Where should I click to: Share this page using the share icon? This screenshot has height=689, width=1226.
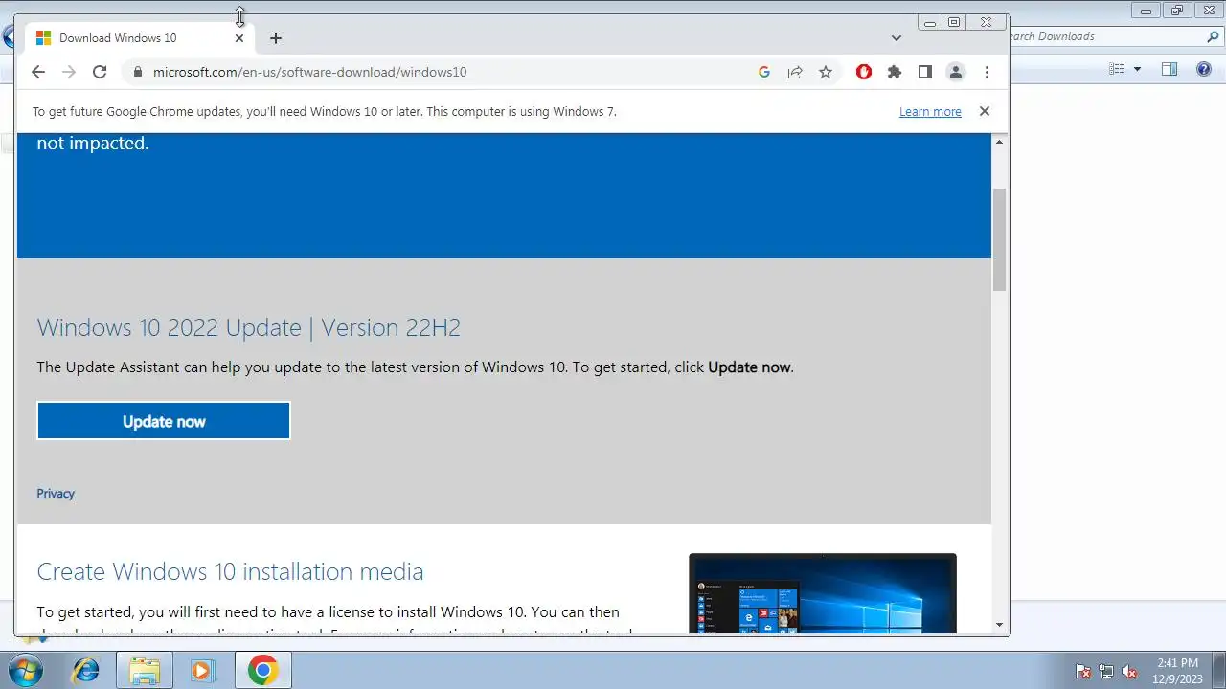[x=795, y=72]
